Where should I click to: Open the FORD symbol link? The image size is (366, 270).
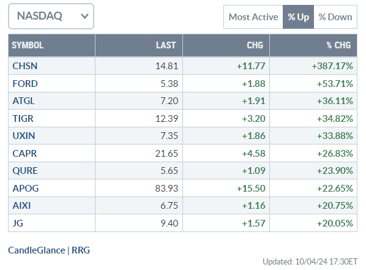pos(25,84)
